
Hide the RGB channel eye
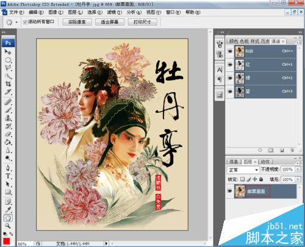[x=230, y=51]
